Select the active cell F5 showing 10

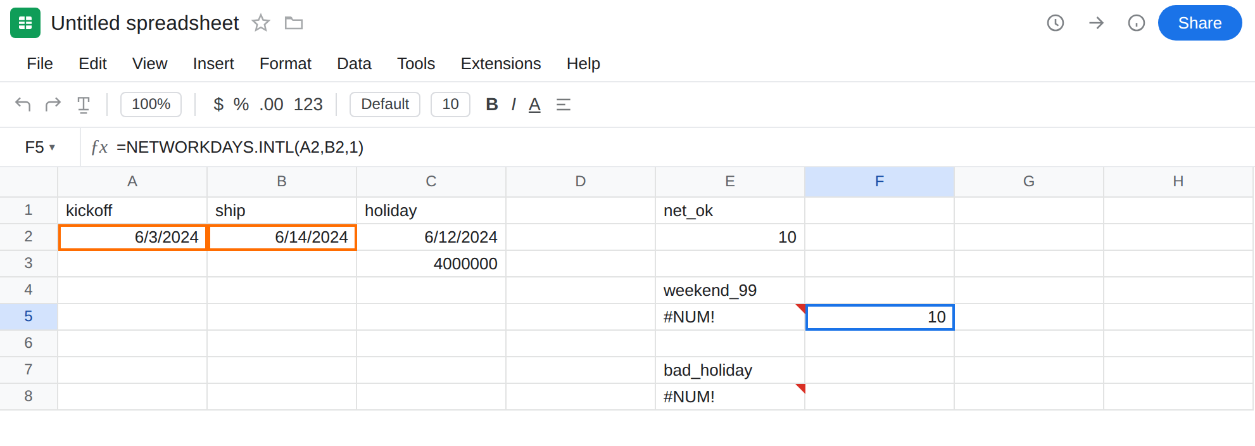pos(880,317)
